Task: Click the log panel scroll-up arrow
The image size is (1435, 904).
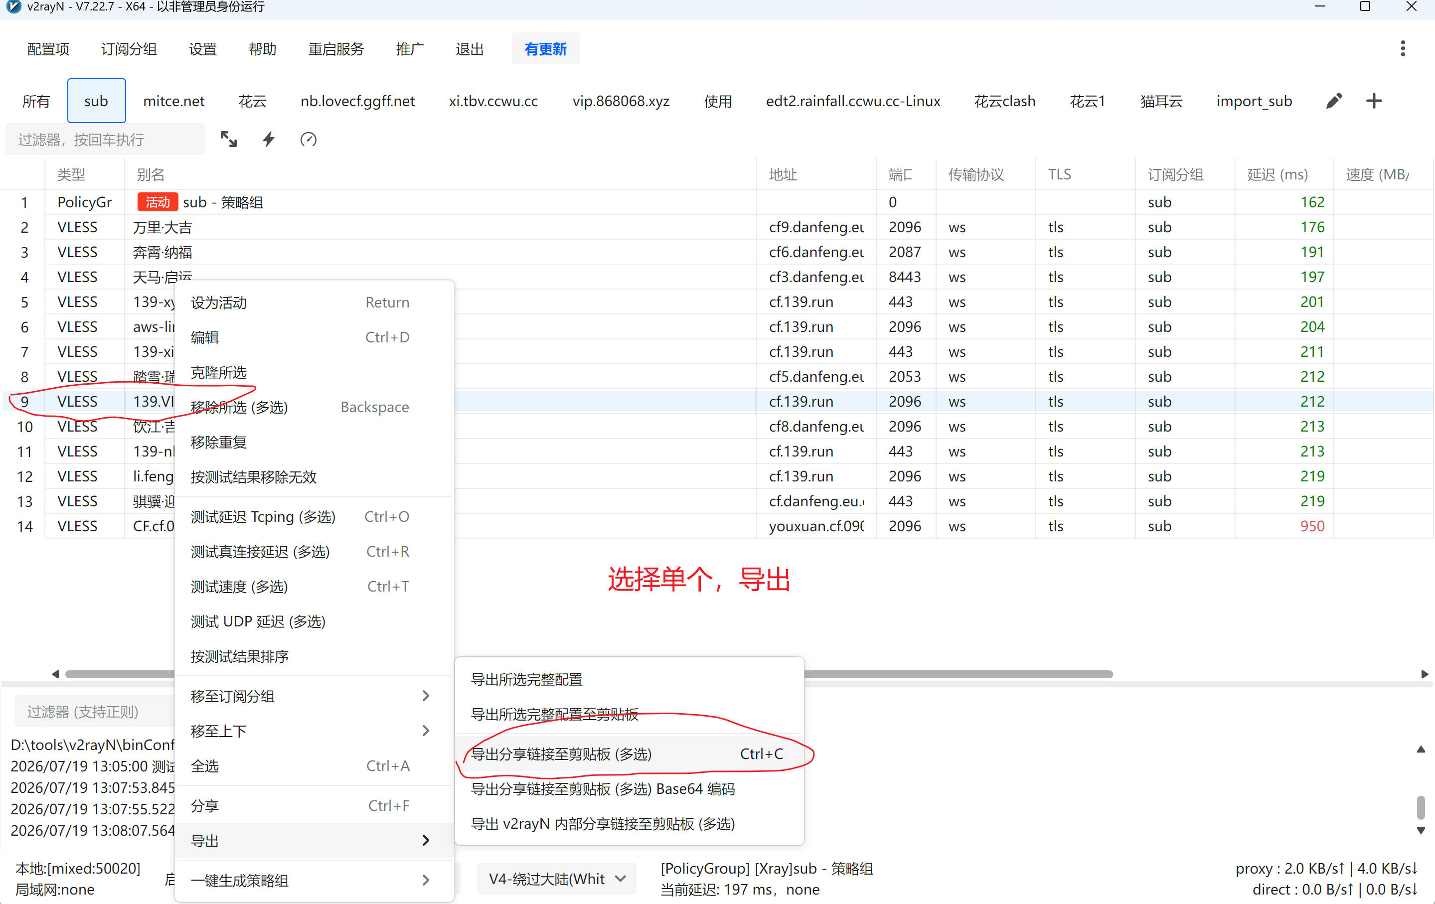Action: 1421,749
